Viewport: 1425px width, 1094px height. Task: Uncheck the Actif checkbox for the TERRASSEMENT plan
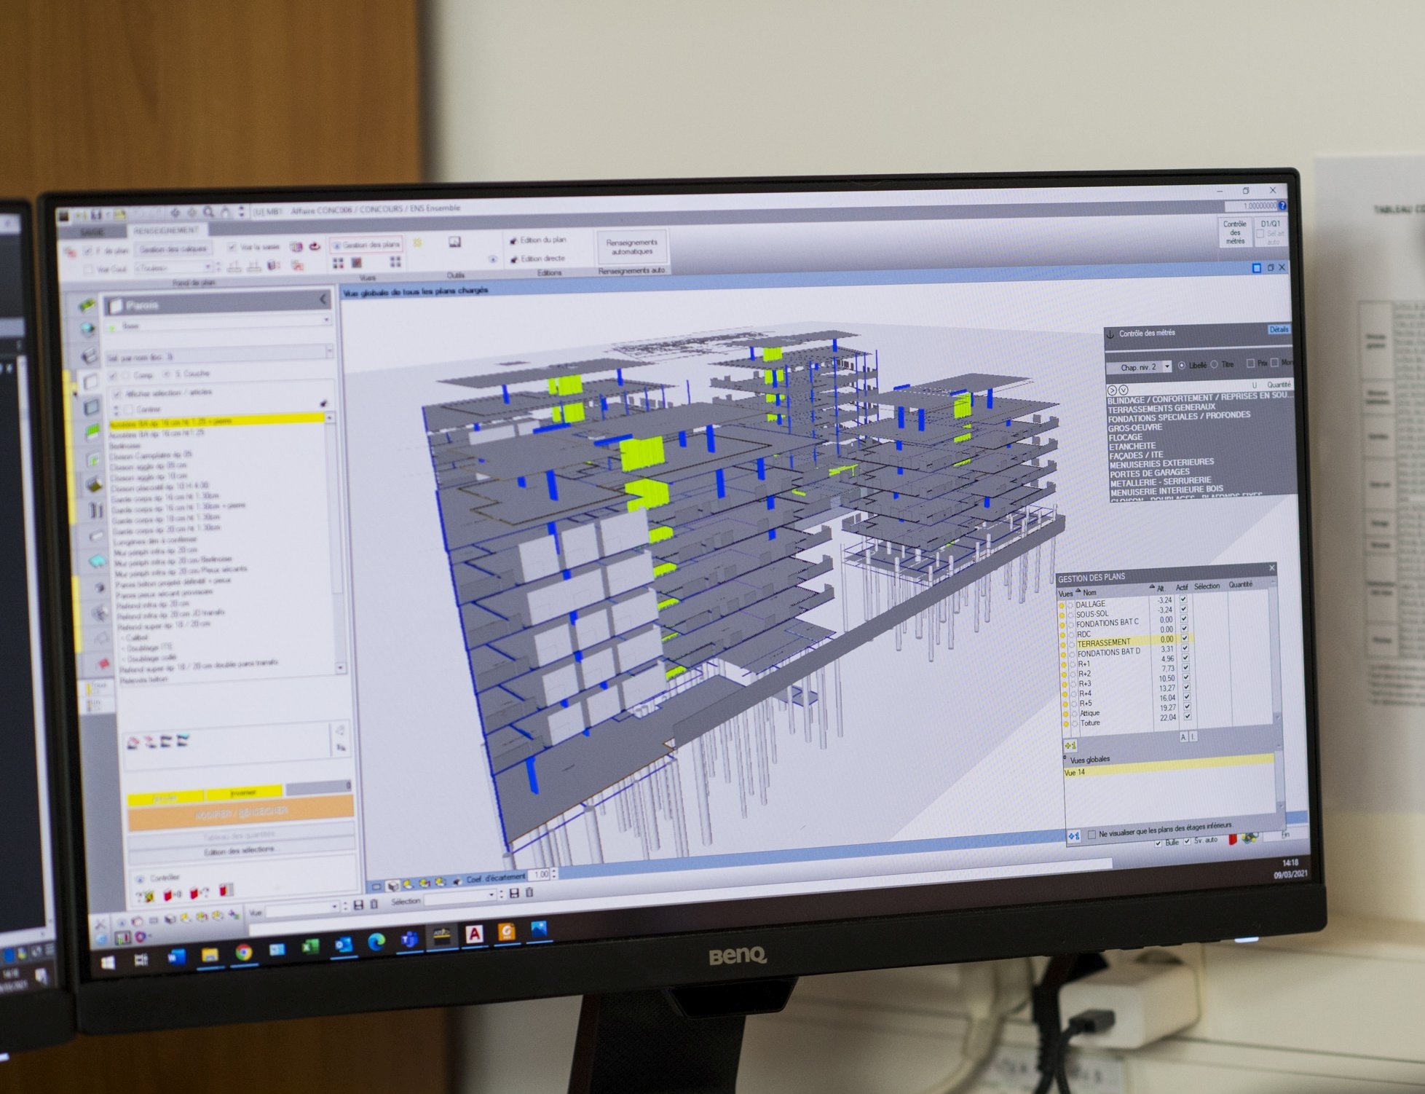1183,638
